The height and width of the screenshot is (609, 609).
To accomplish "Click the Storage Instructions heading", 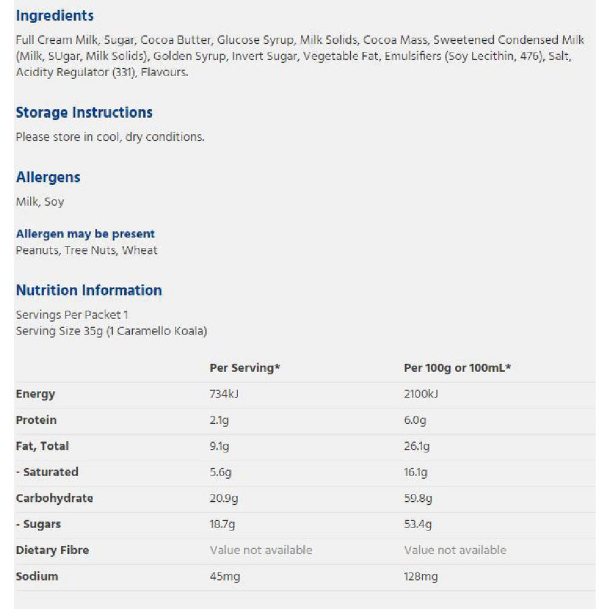I will click(x=84, y=113).
